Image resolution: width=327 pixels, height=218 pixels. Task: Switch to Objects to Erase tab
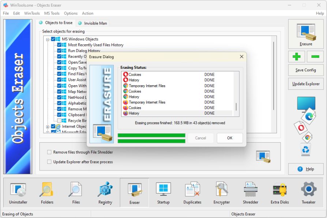coord(56,23)
